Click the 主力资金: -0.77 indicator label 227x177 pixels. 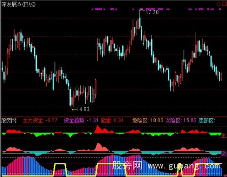pos(40,120)
